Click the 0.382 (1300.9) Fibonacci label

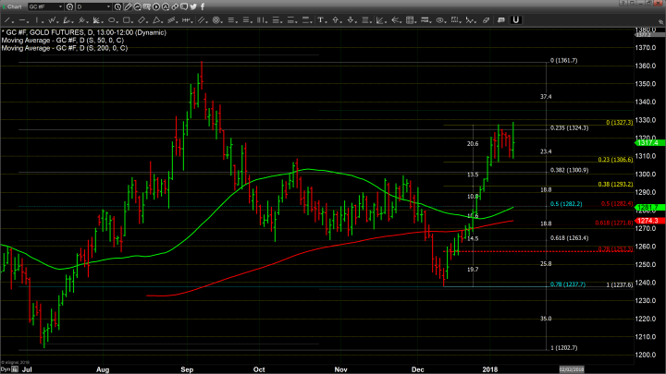pyautogui.click(x=569, y=170)
